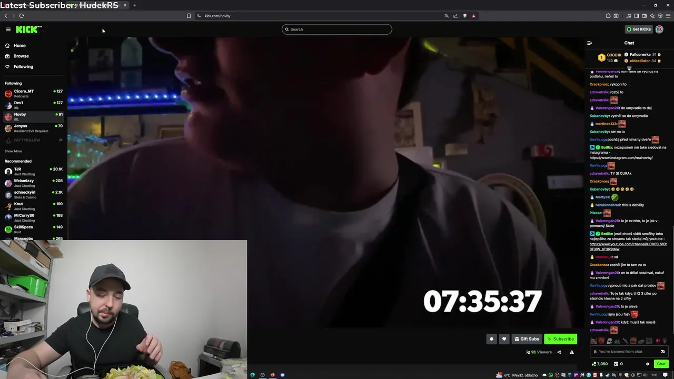Screen dimensions: 674x379
Task: Open the Brave Shields lion icon
Action: tap(464, 16)
